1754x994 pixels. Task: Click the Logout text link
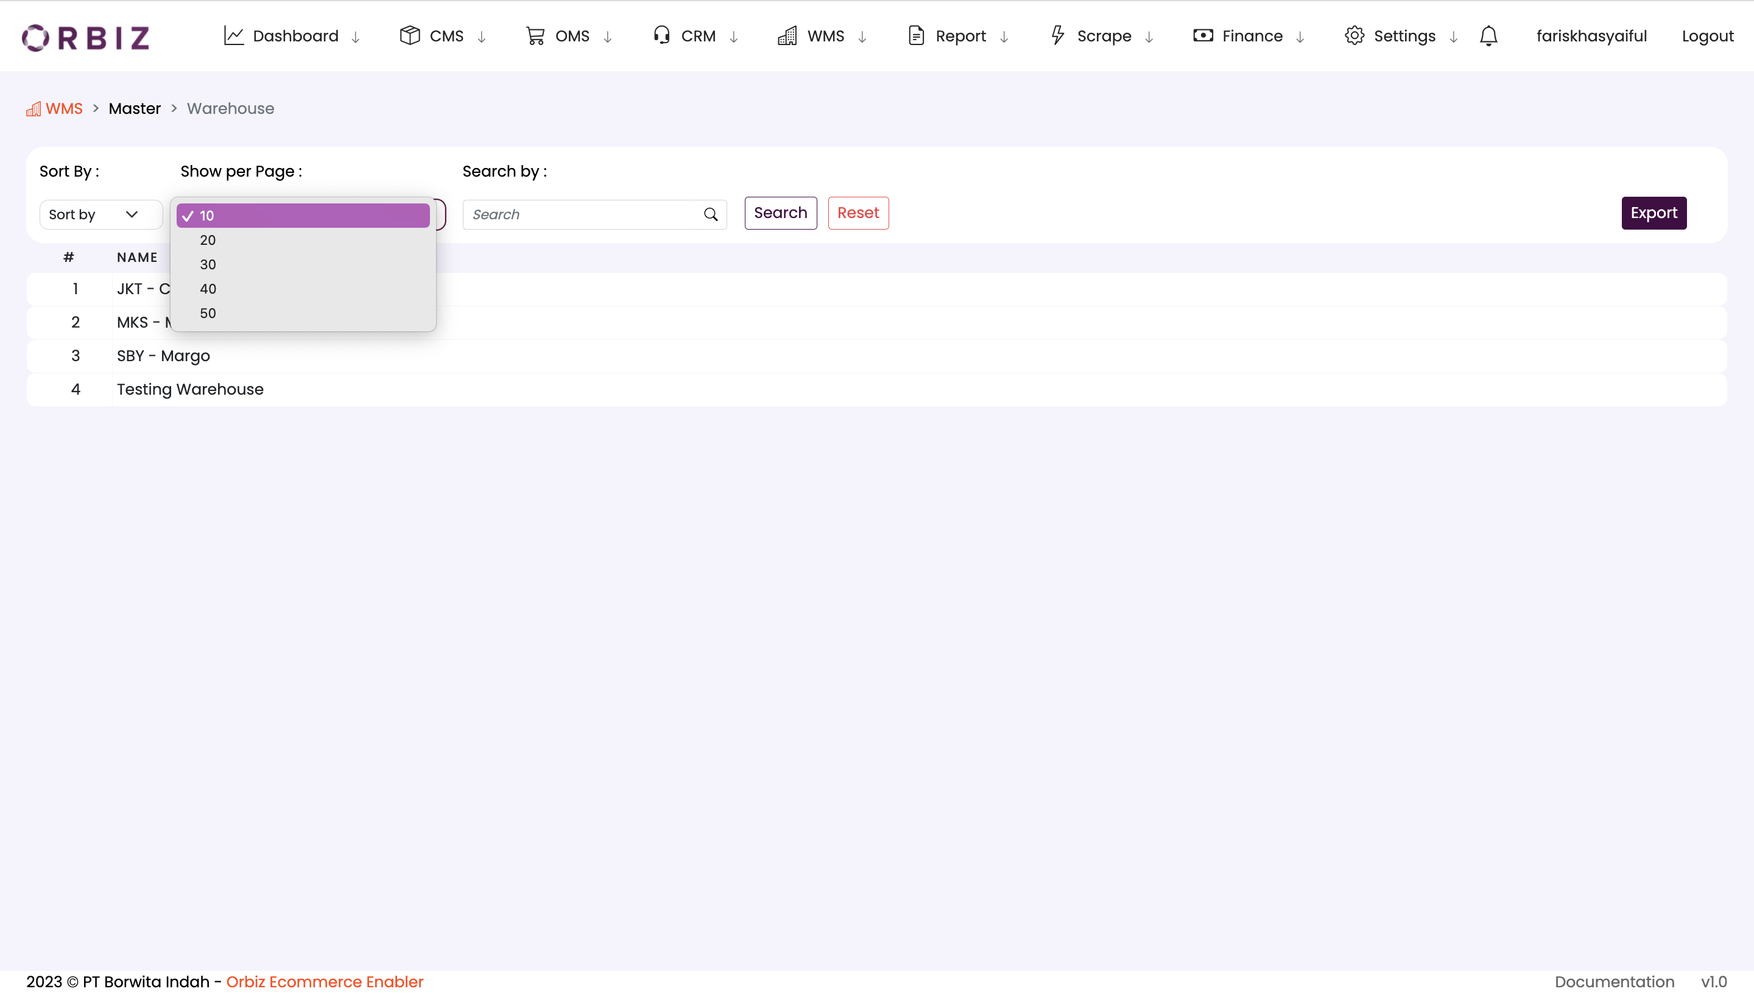[x=1708, y=36]
